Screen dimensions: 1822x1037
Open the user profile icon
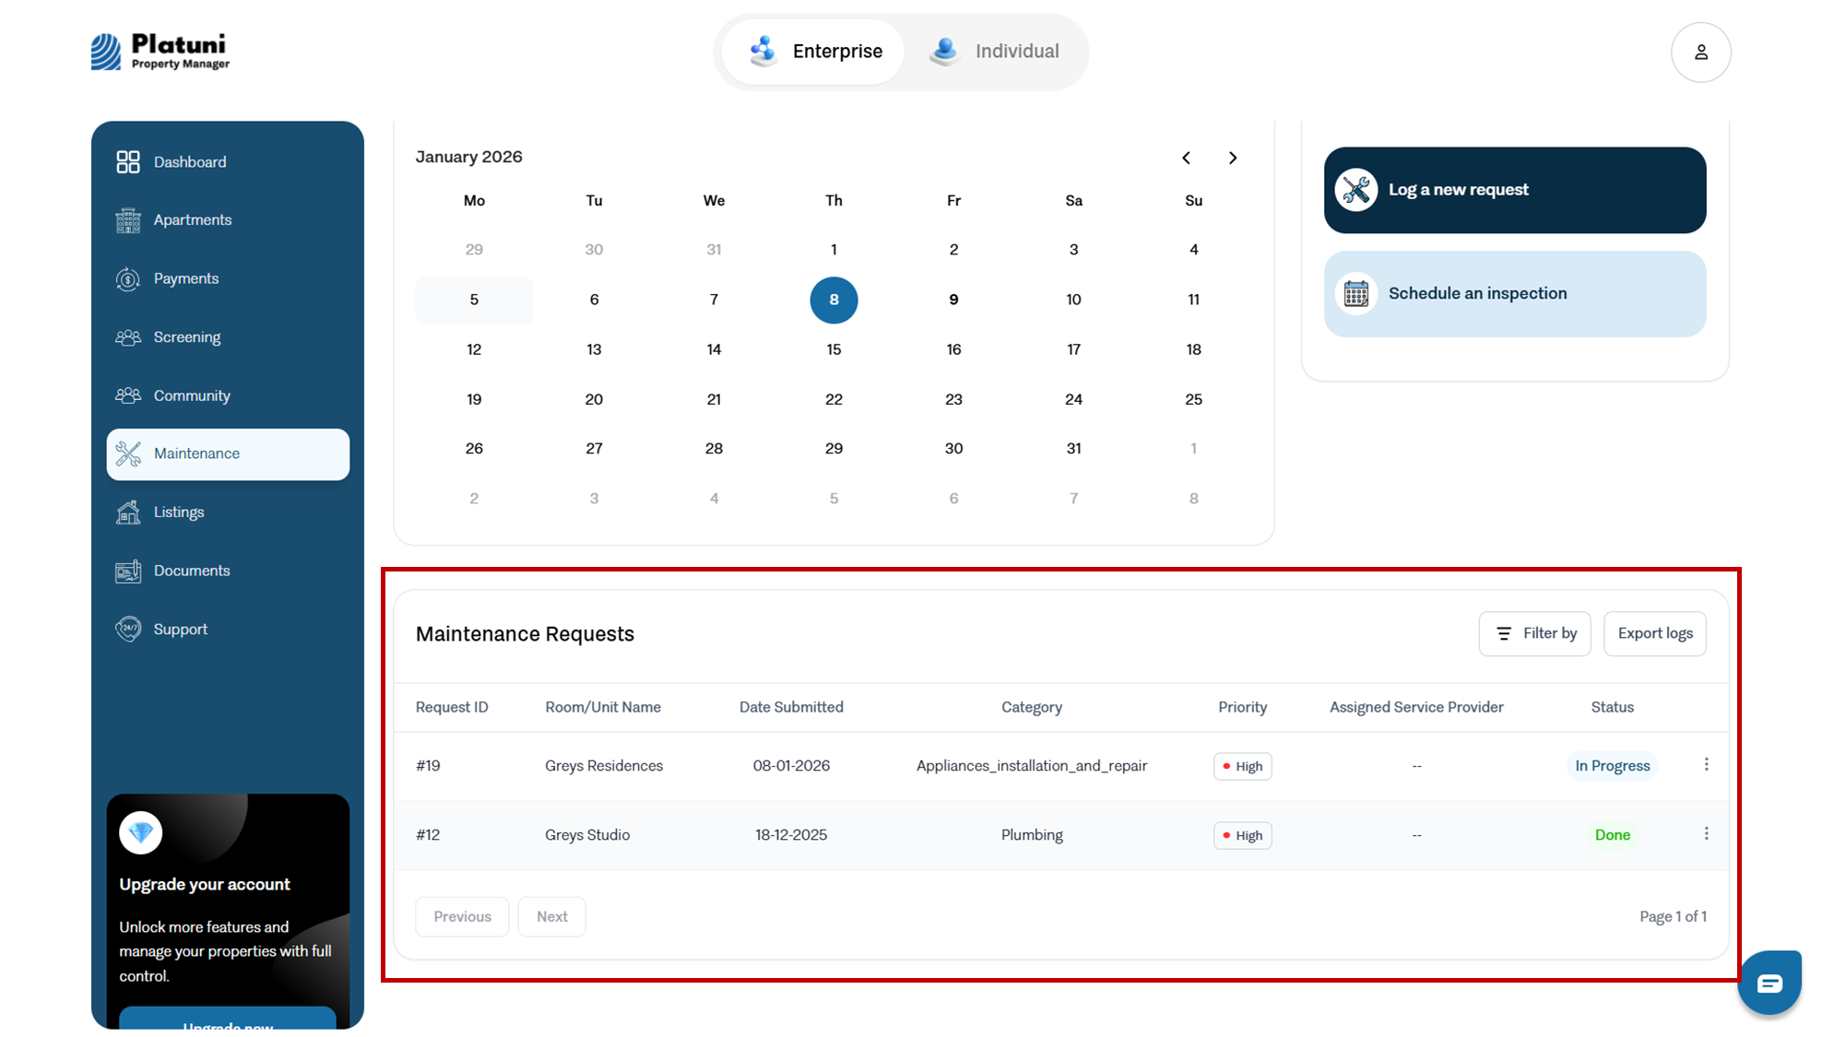(1700, 53)
